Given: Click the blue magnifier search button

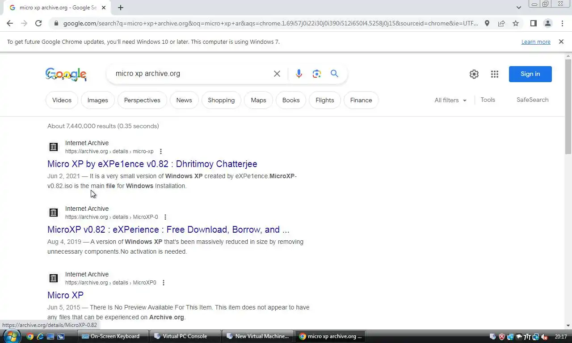Looking at the screenshot, I should click(x=334, y=74).
